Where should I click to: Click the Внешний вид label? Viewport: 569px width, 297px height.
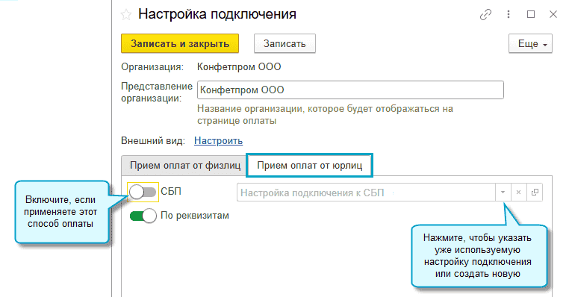[x=153, y=141]
